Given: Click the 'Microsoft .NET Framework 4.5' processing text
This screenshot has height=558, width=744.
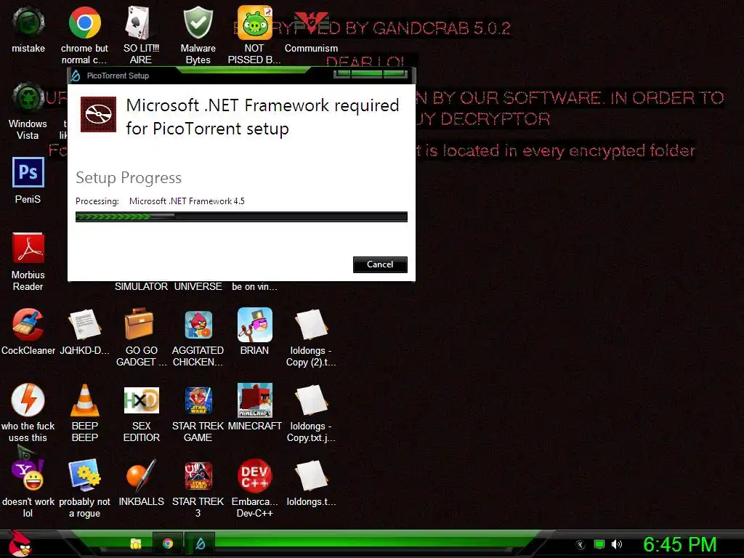Looking at the screenshot, I should click(x=187, y=201).
